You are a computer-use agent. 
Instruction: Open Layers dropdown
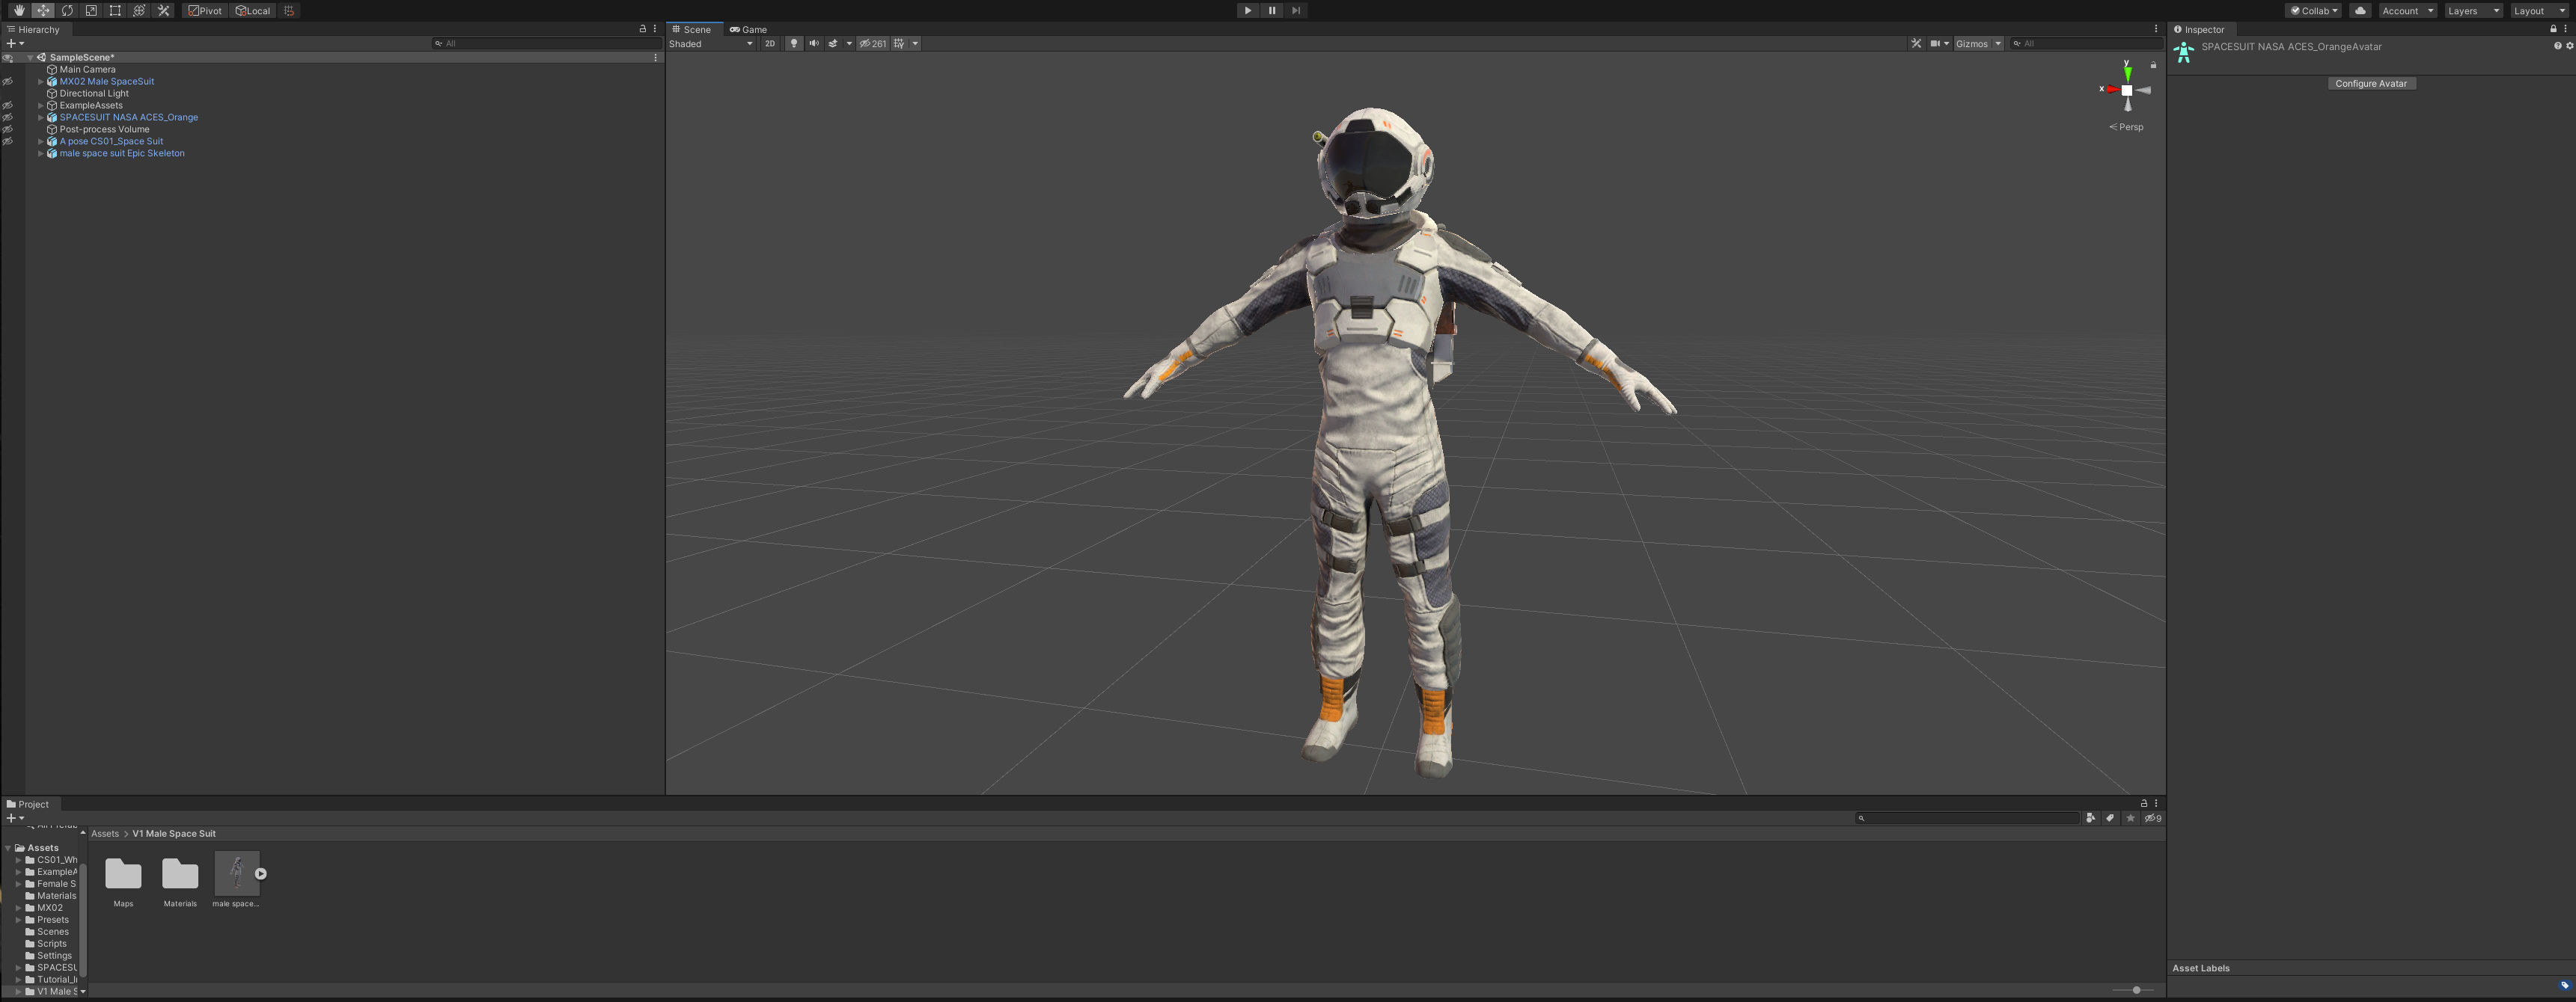2473,10
